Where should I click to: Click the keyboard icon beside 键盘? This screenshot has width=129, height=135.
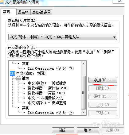[x=18, y=79]
